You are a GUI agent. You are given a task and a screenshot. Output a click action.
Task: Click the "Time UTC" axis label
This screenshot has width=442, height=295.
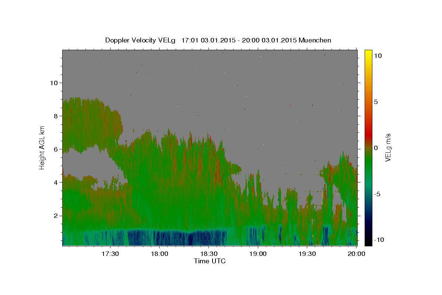(210, 261)
